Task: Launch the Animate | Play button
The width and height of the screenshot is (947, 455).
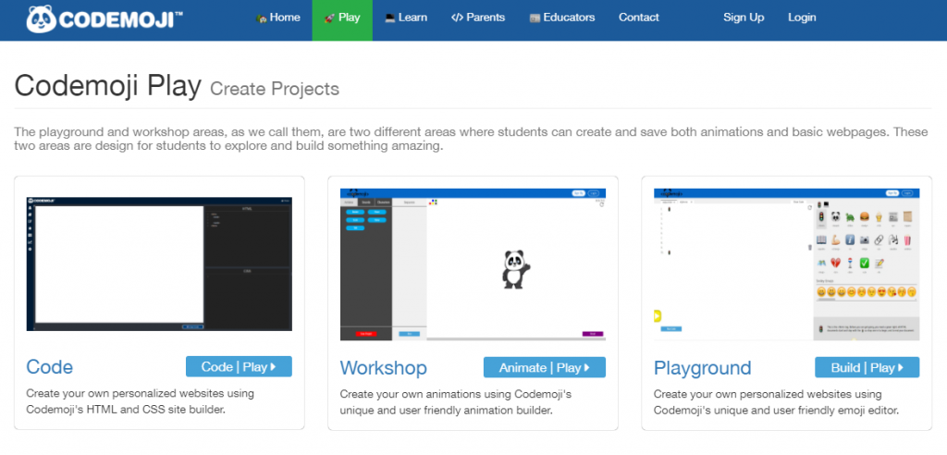Action: click(x=544, y=367)
